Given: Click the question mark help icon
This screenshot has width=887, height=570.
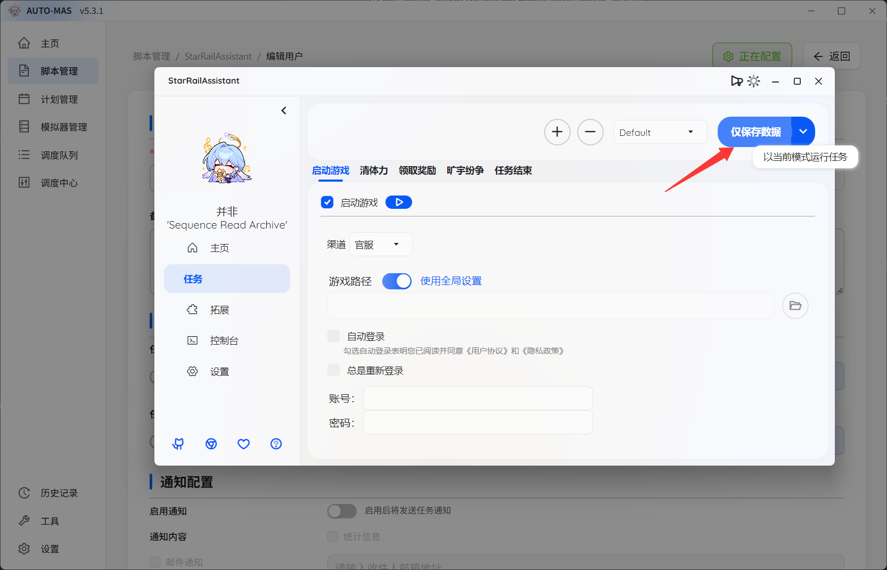Looking at the screenshot, I should coord(276,444).
